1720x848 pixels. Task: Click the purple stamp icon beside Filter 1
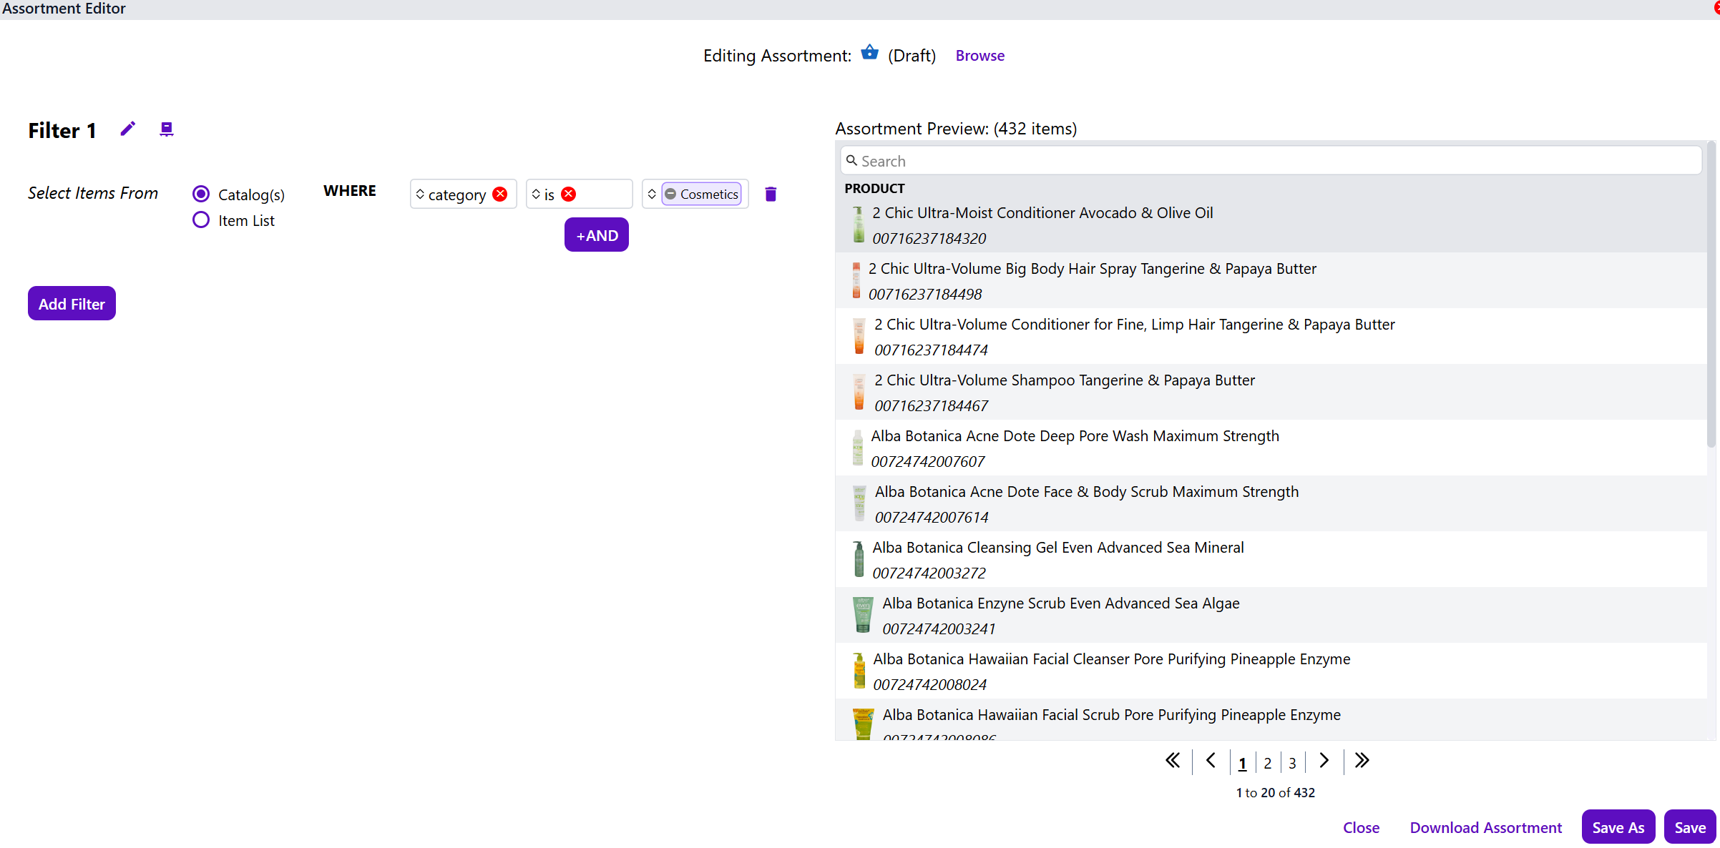coord(166,129)
